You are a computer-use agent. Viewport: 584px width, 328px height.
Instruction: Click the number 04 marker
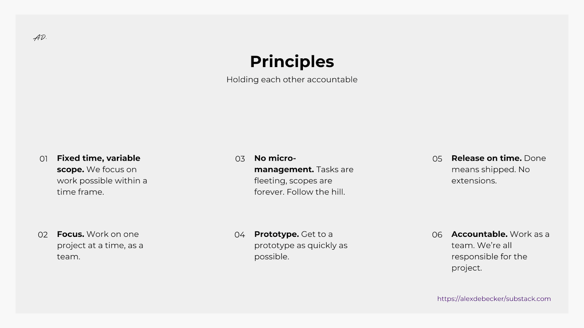239,235
